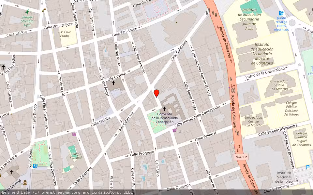Image resolution: width=313 pixels, height=195 pixels.
Task: Click the red location pin marker
Action: tap(156, 93)
